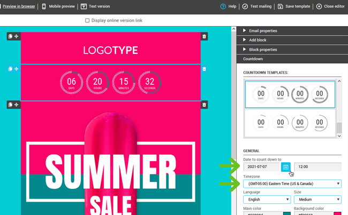This screenshot has width=348, height=215.
Task: Duplicate the countdown timer block
Action: coord(10,69)
